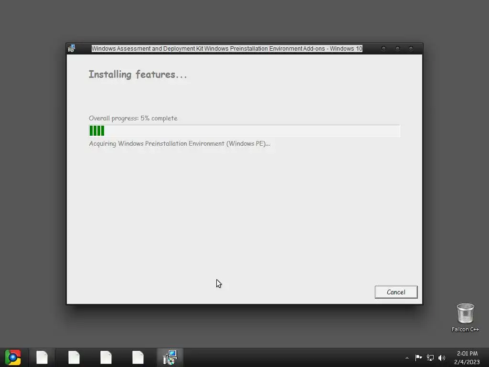
Task: Open the network tray icon
Action: [x=430, y=357]
